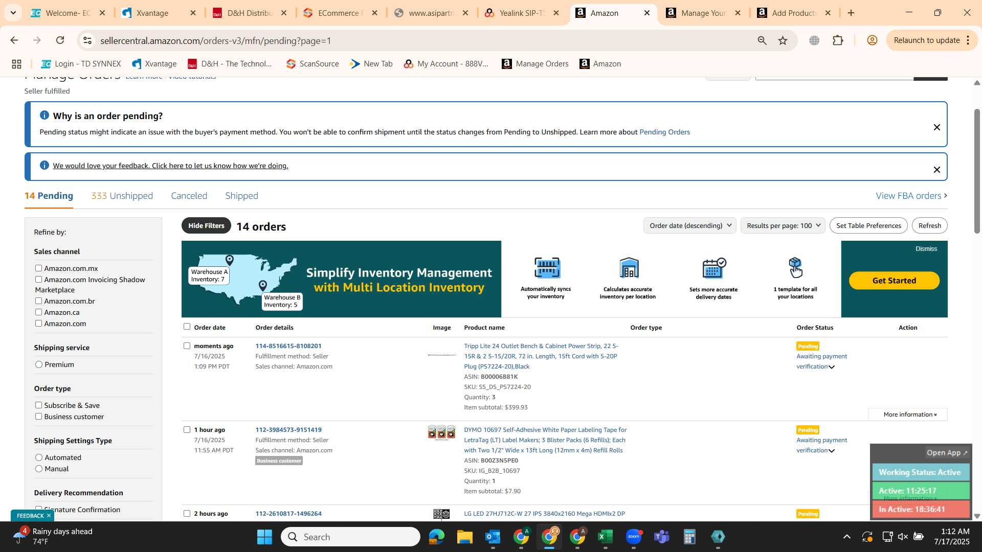Click the Hide Filters button
982x552 pixels.
coord(206,225)
